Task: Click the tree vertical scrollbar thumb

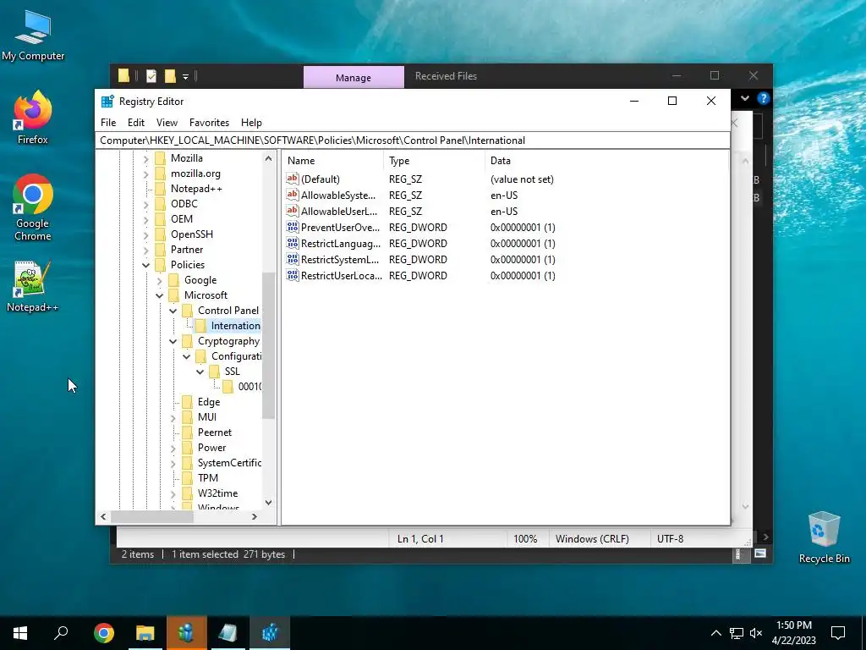Action: pos(268,345)
